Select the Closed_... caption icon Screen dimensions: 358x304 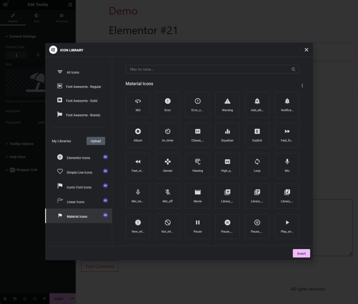(x=198, y=135)
